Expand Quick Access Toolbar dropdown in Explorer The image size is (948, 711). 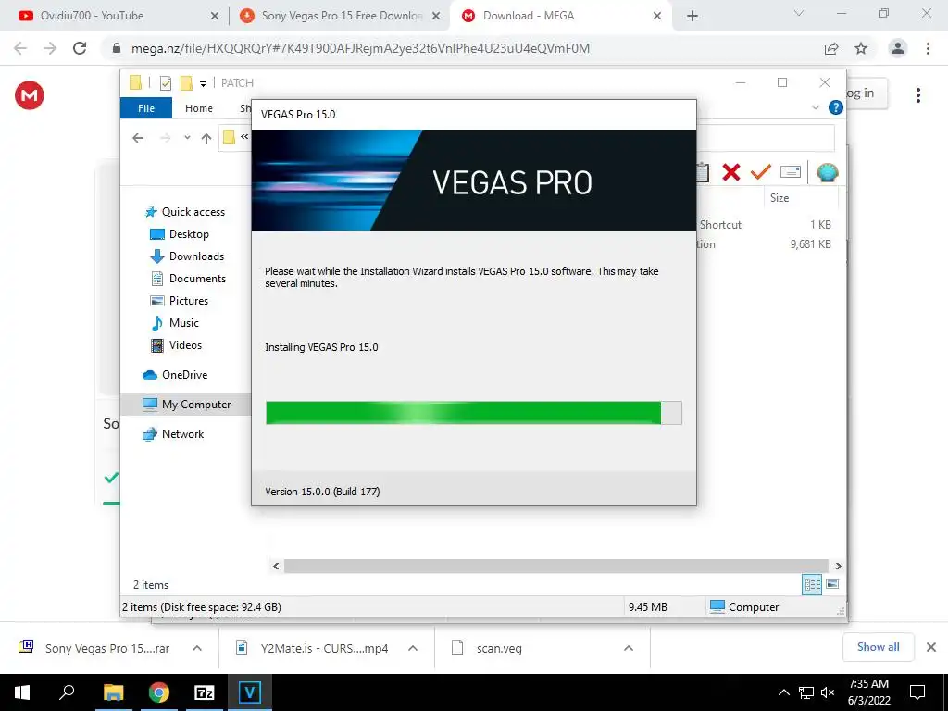[203, 83]
